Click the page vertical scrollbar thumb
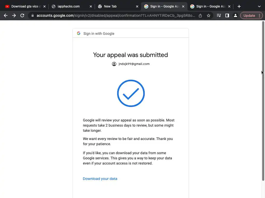 [263, 101]
